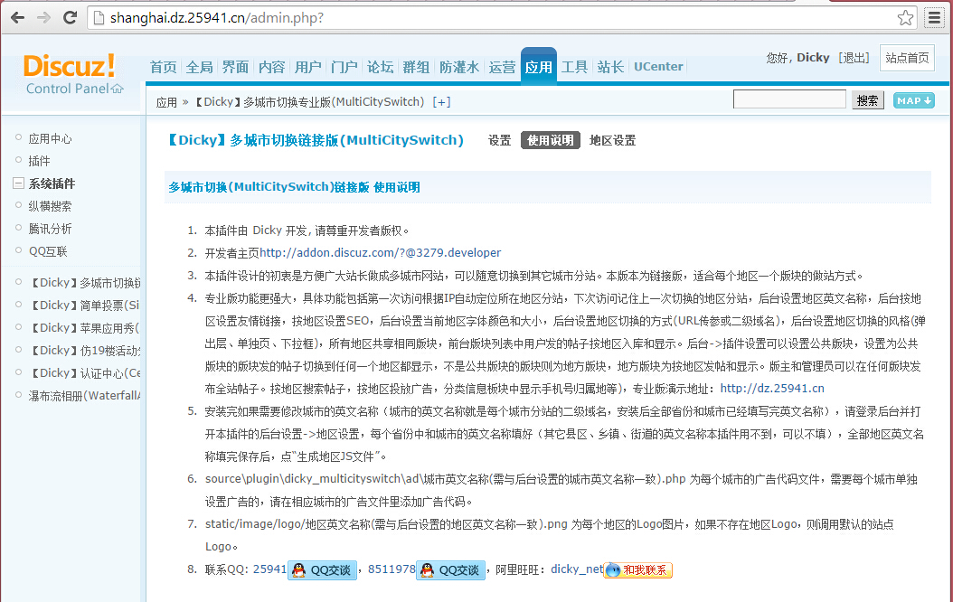This screenshot has width=953, height=602.
Task: Open the Chrome menu icon
Action: (935, 17)
